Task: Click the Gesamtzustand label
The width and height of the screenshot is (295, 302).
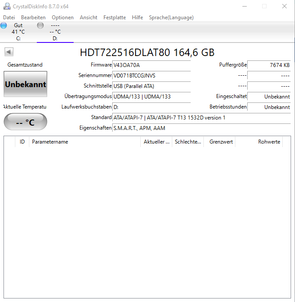Action: tap(25, 65)
